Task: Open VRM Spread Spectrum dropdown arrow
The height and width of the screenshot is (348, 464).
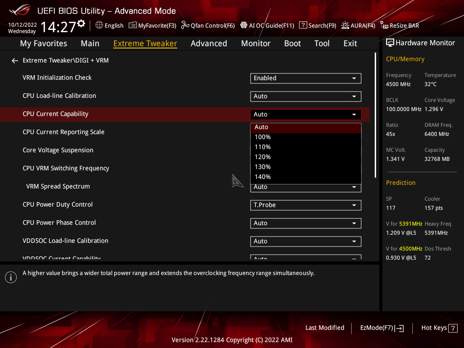Action: 354,187
